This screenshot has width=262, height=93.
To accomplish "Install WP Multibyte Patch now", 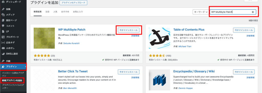I will (x=129, y=30).
